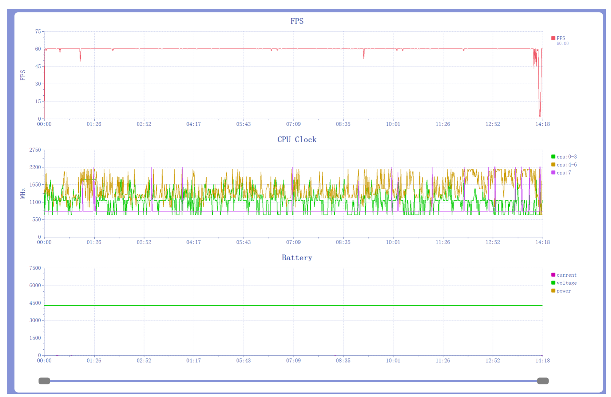Click the 60.00 value under FPS legend
Screen dimensions: 611x397
(562, 44)
